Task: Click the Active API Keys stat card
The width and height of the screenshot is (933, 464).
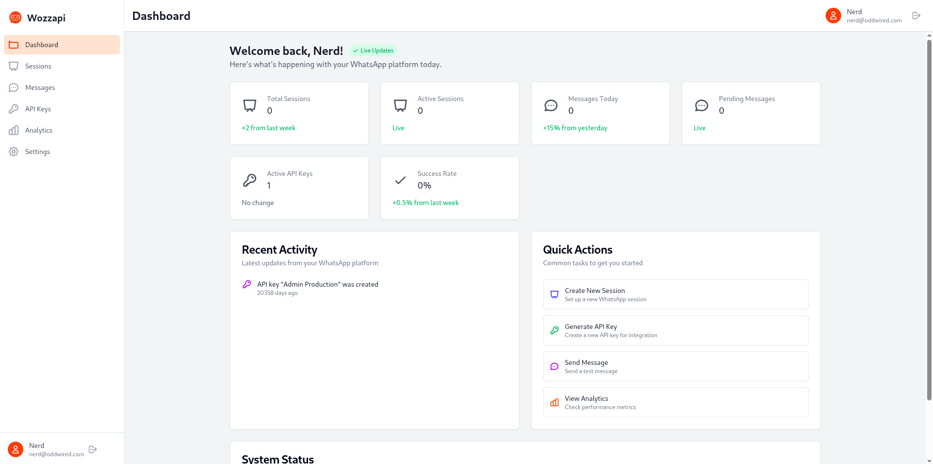Action: coord(299,188)
